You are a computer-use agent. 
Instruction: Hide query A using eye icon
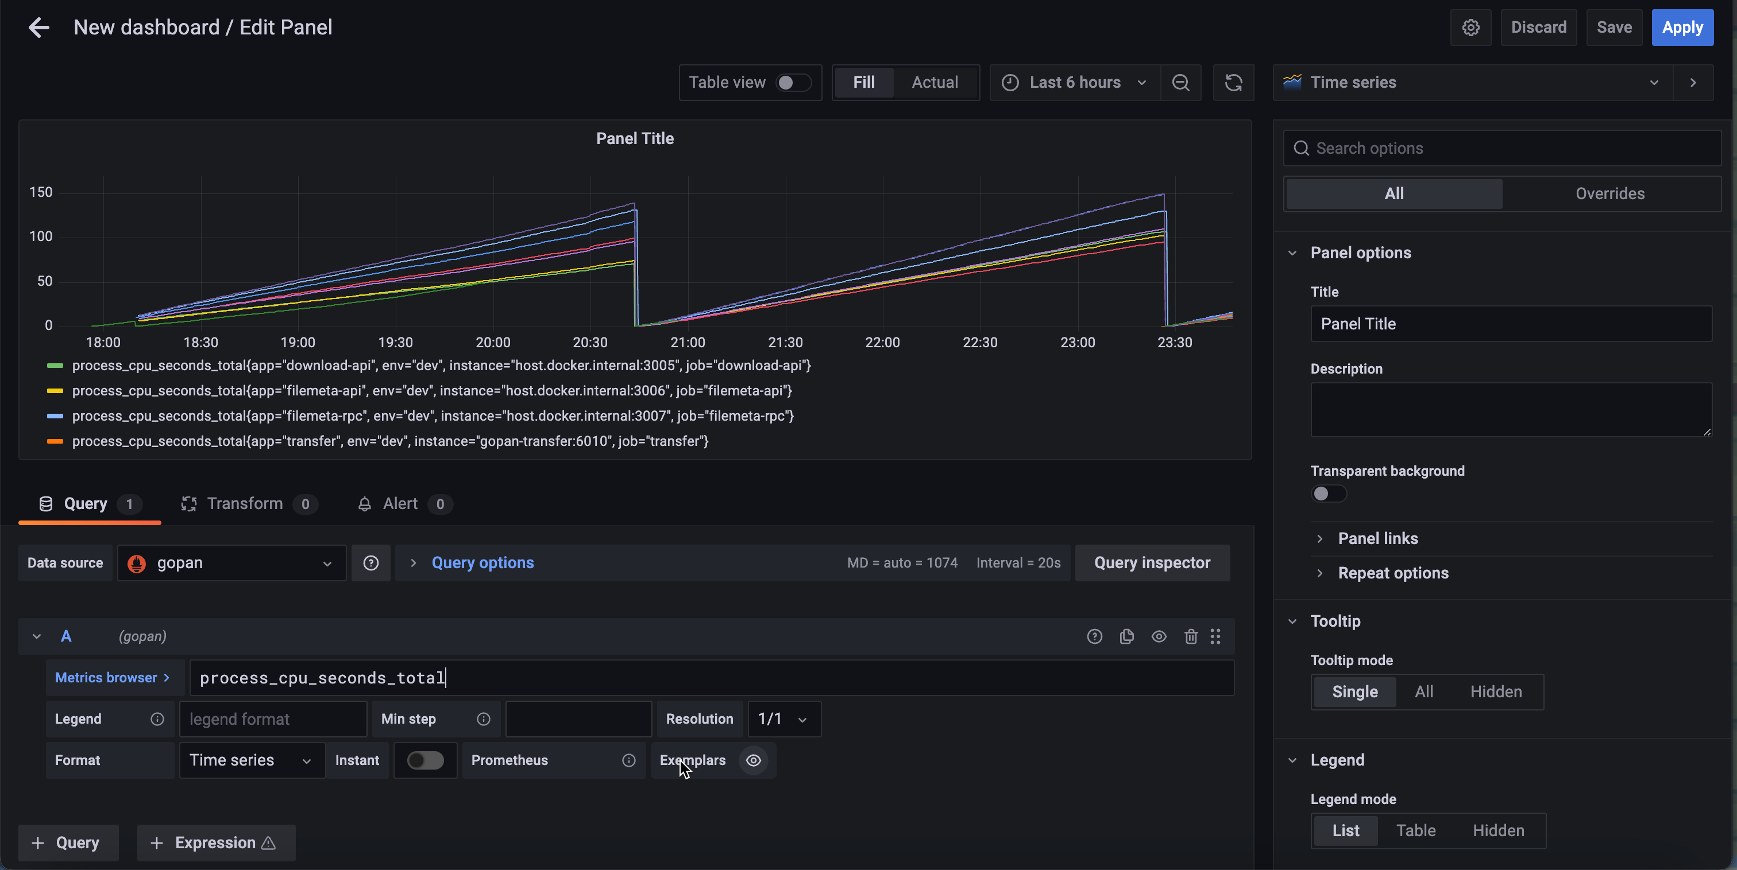pos(1159,636)
